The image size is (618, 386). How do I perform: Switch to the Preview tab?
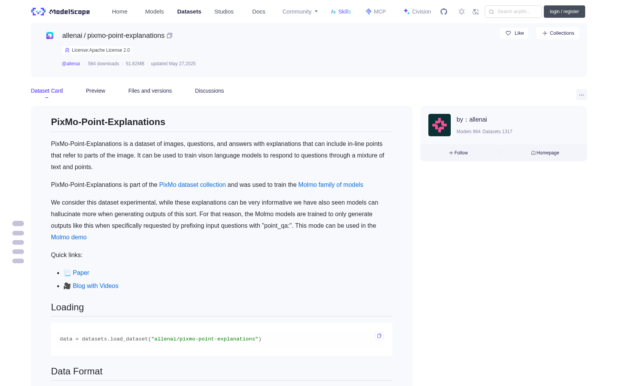pos(95,91)
